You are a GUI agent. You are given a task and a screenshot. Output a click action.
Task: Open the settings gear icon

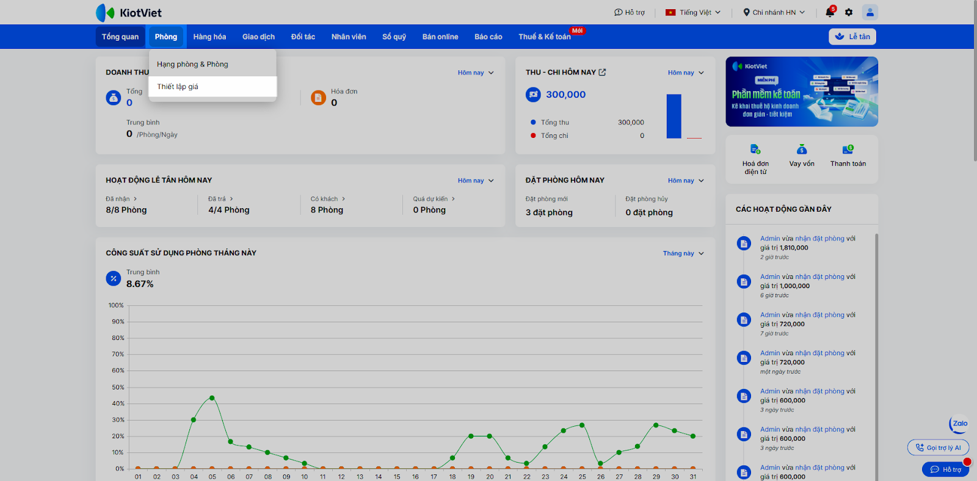coord(849,12)
